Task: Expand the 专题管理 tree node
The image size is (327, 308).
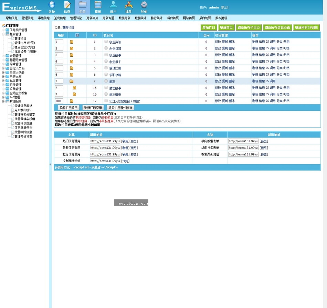Action: [x=3, y=56]
